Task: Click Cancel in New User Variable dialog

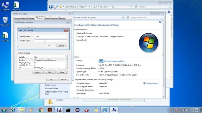Action: (61, 46)
